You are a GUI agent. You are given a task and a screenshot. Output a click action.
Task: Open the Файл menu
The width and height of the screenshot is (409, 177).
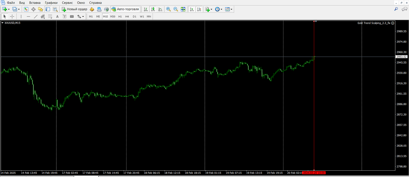[x=11, y=3]
